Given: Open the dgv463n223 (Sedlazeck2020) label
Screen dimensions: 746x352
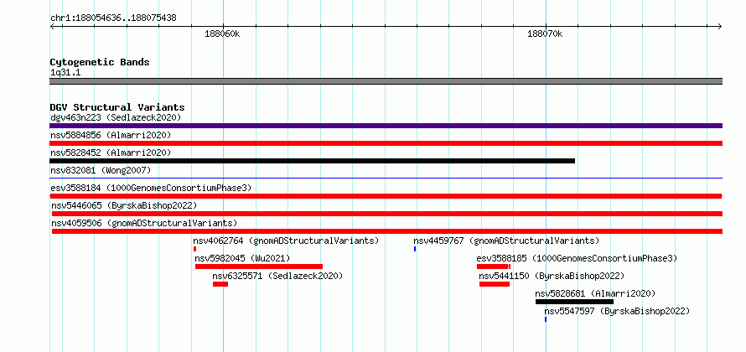Looking at the screenshot, I should (x=116, y=117).
